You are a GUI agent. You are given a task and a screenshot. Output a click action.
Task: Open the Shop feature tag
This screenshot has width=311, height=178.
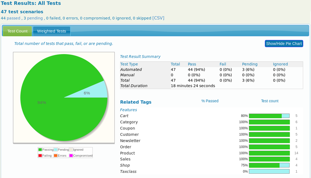pyautogui.click(x=125, y=165)
